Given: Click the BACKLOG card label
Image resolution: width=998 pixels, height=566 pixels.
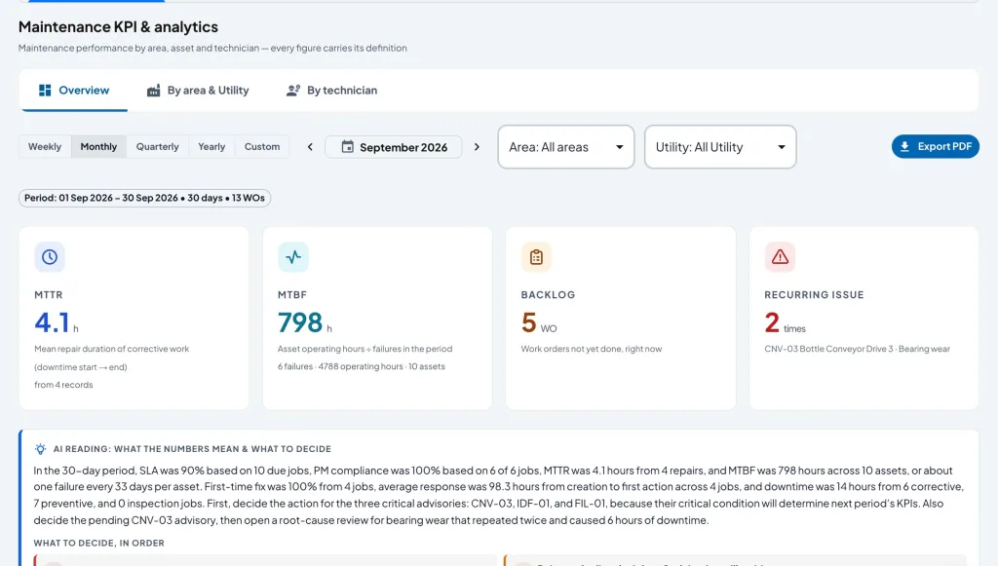Looking at the screenshot, I should click(x=548, y=295).
